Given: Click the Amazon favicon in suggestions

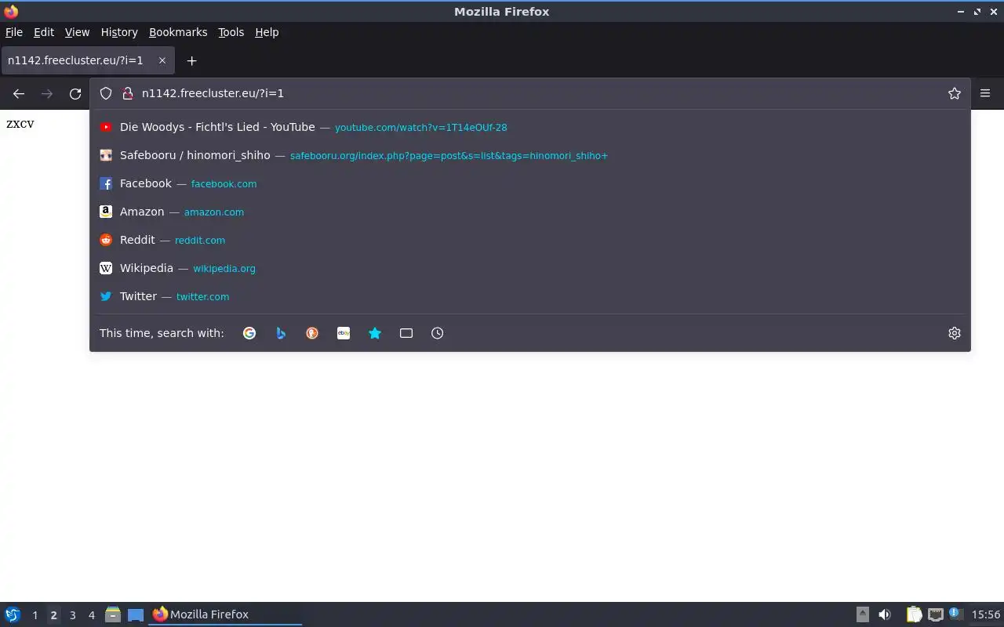Looking at the screenshot, I should (x=106, y=212).
